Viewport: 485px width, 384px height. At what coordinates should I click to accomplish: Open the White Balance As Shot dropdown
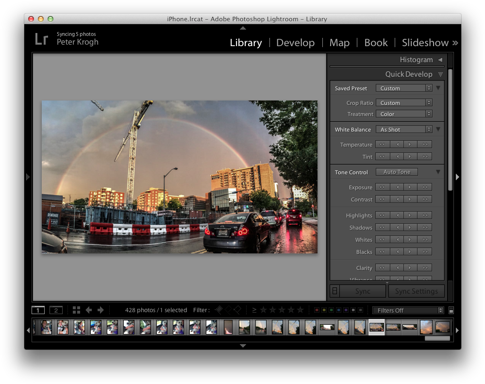[404, 129]
